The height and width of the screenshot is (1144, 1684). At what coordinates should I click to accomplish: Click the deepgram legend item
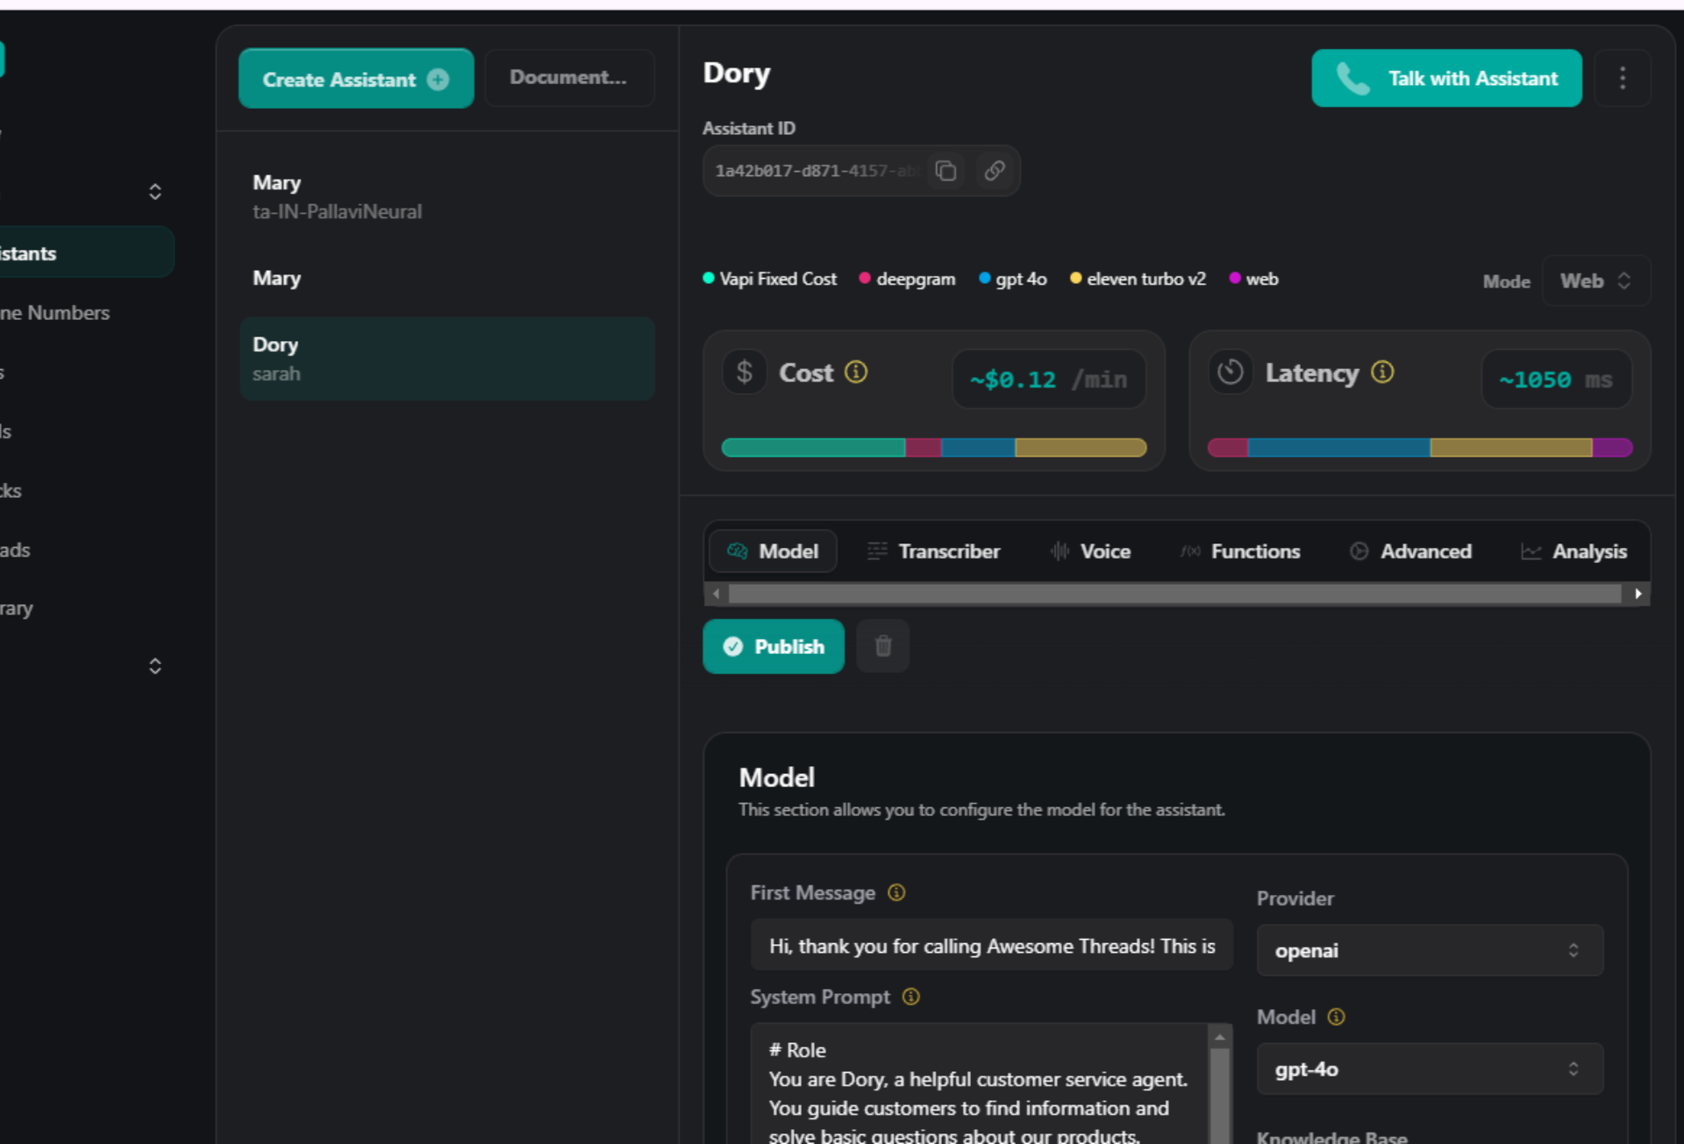(907, 279)
